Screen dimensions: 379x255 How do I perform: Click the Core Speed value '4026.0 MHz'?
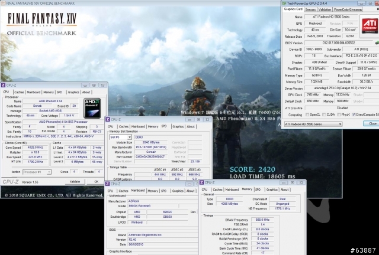pos(36,147)
